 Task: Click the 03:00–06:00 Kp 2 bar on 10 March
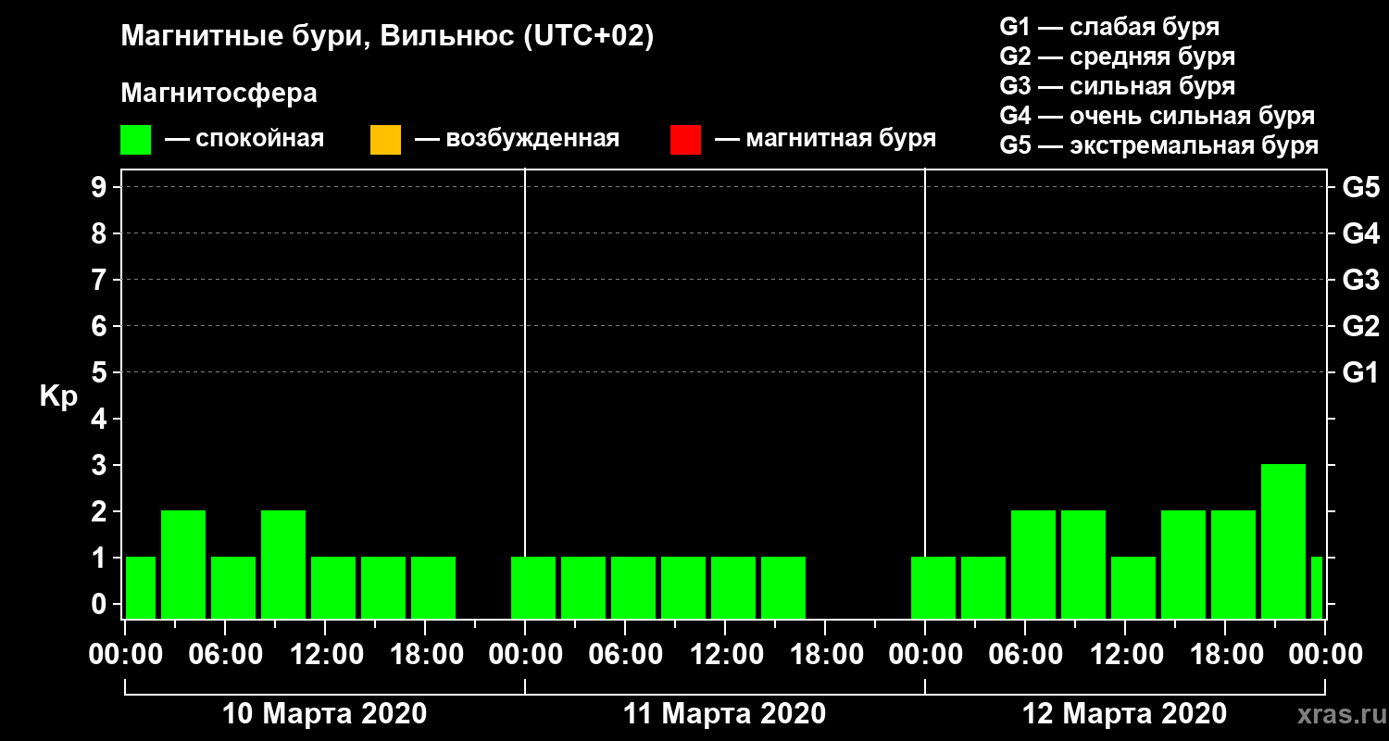pos(183,564)
